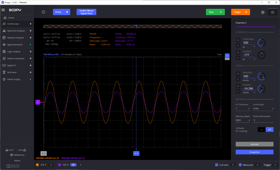This screenshot has height=170, width=280.
Task: Click vertical Position rotary knob
Action: 262,89
